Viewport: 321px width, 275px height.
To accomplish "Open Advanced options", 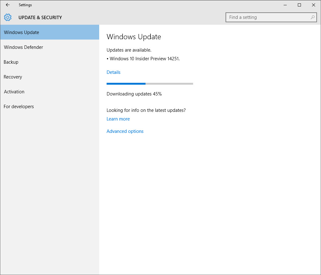I will pos(125,131).
